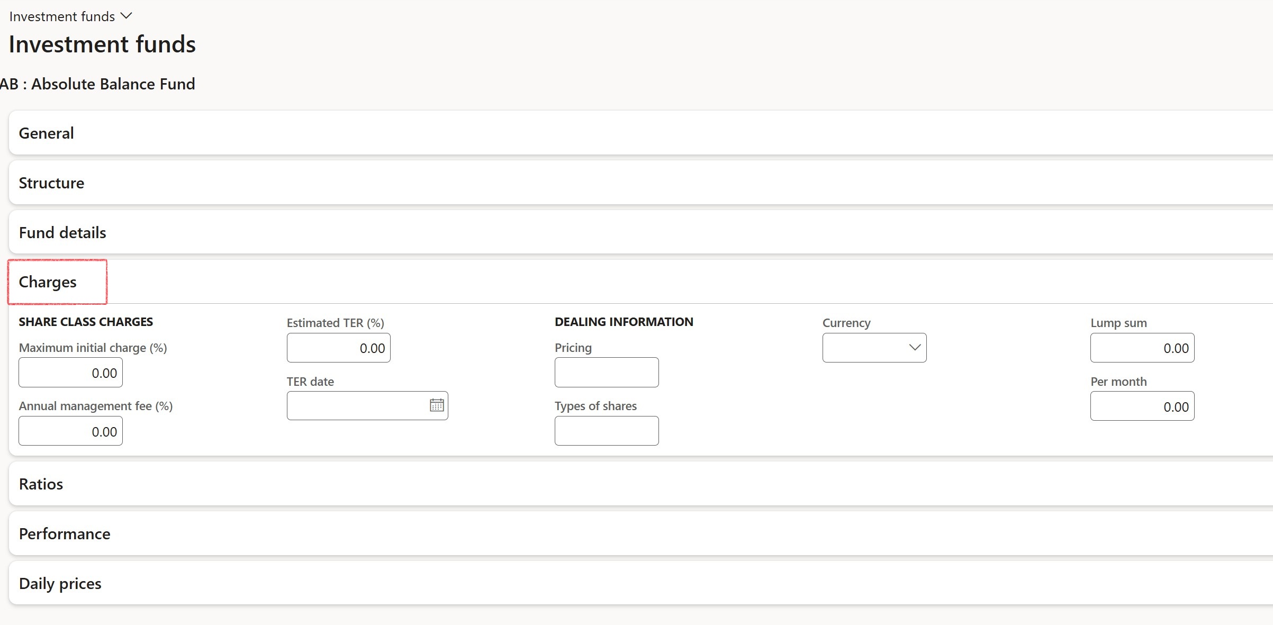1273x625 pixels.
Task: Click the Per month field
Action: tap(1142, 406)
